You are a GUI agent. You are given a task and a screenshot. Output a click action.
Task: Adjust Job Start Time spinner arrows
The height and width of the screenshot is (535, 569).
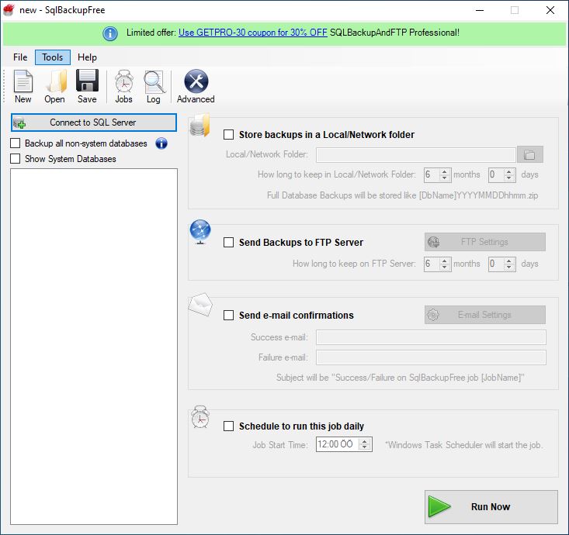[365, 444]
